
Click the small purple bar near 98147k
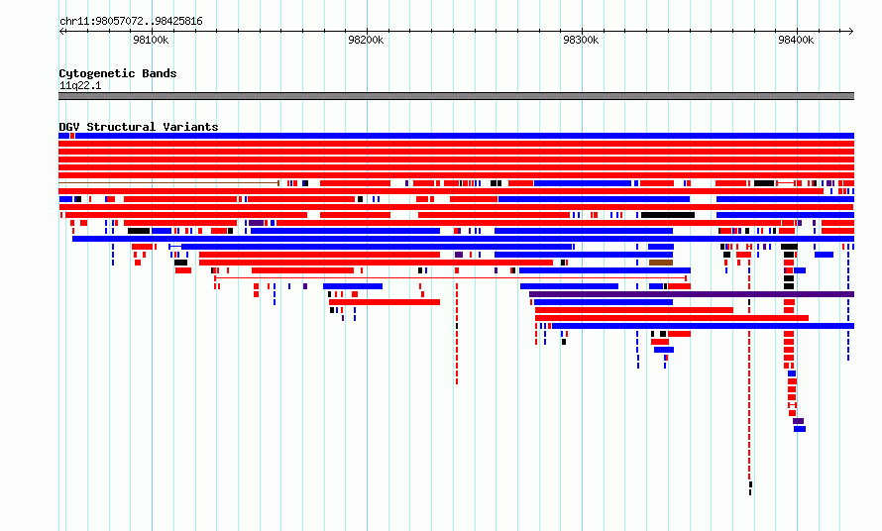click(x=257, y=223)
